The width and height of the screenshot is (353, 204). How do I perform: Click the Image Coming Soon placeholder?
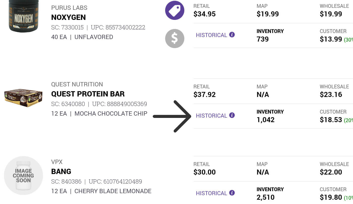pyautogui.click(x=23, y=176)
